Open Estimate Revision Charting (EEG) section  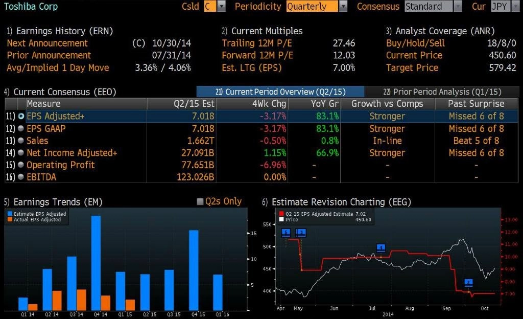pos(337,202)
